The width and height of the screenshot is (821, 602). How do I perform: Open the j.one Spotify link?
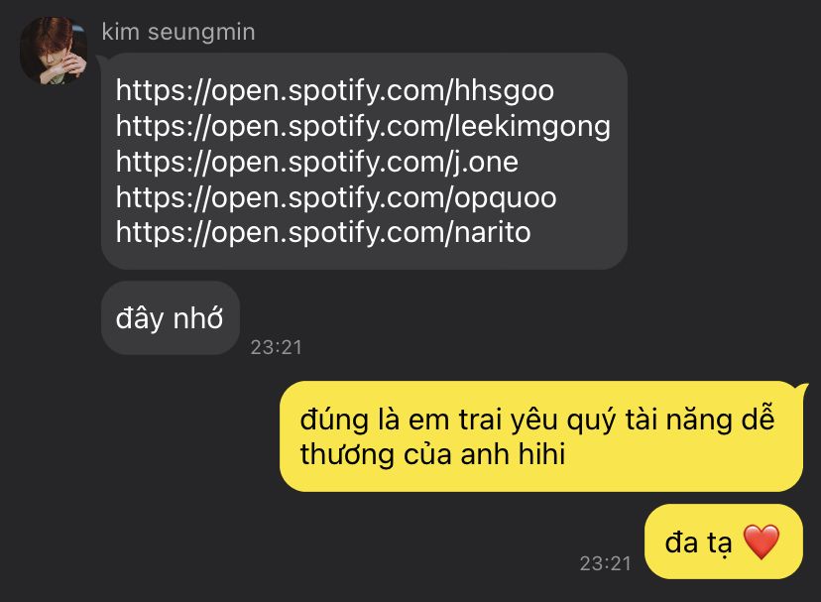pyautogui.click(x=317, y=162)
